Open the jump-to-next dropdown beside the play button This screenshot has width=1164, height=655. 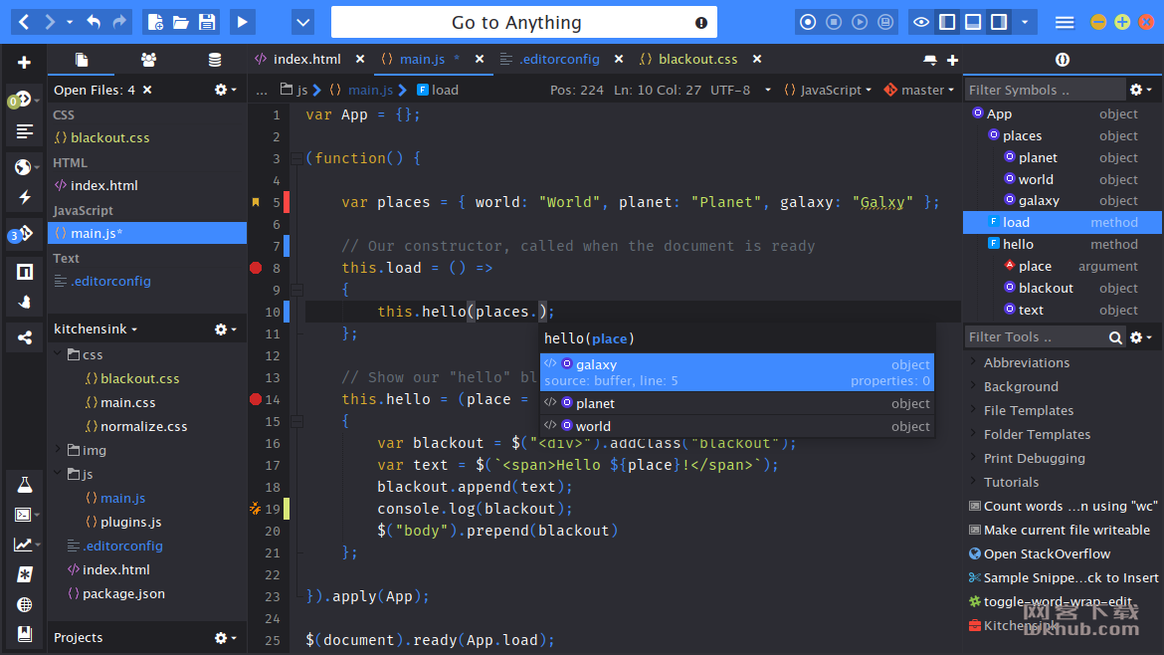pos(302,22)
